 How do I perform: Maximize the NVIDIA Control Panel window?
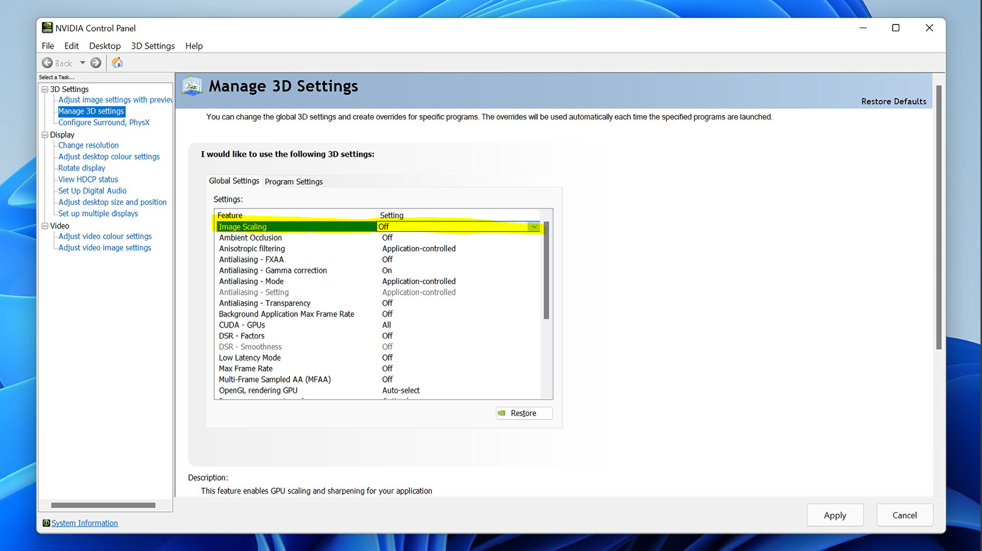(x=896, y=28)
